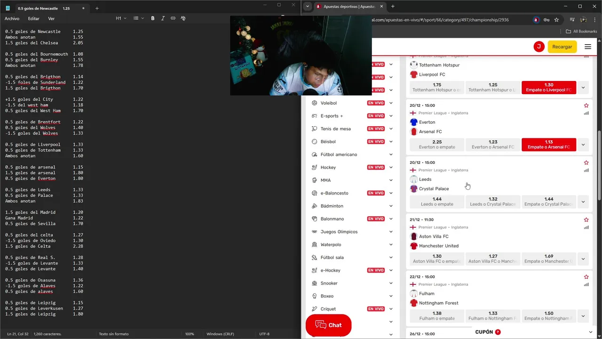Screen dimensions: 602x339
Task: Open the H1 heading dropdown in Notepad
Action: click(121, 18)
